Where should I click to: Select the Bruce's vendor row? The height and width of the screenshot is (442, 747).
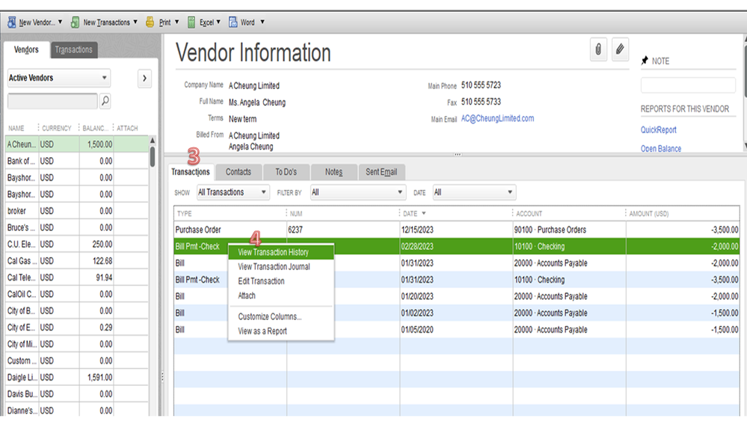(x=77, y=227)
